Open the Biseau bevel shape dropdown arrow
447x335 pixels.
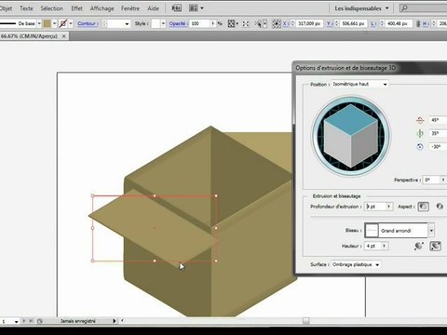(431, 231)
